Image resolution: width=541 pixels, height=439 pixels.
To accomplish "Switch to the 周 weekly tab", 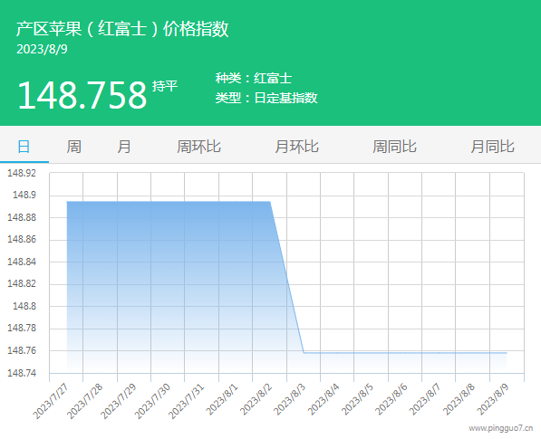I will [73, 147].
